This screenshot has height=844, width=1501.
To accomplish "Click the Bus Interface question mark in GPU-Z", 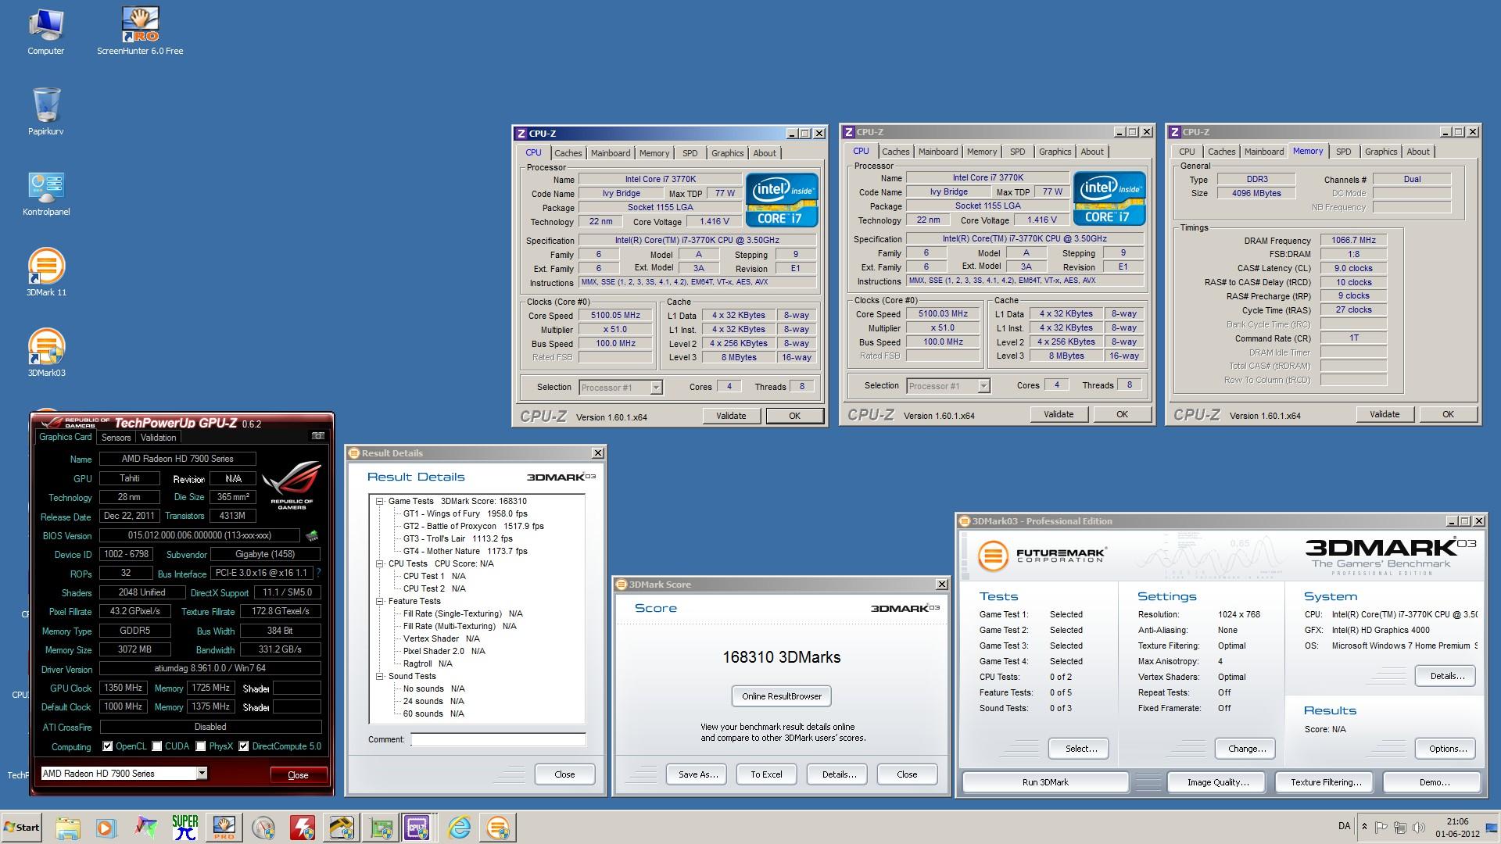I will 318,574.
